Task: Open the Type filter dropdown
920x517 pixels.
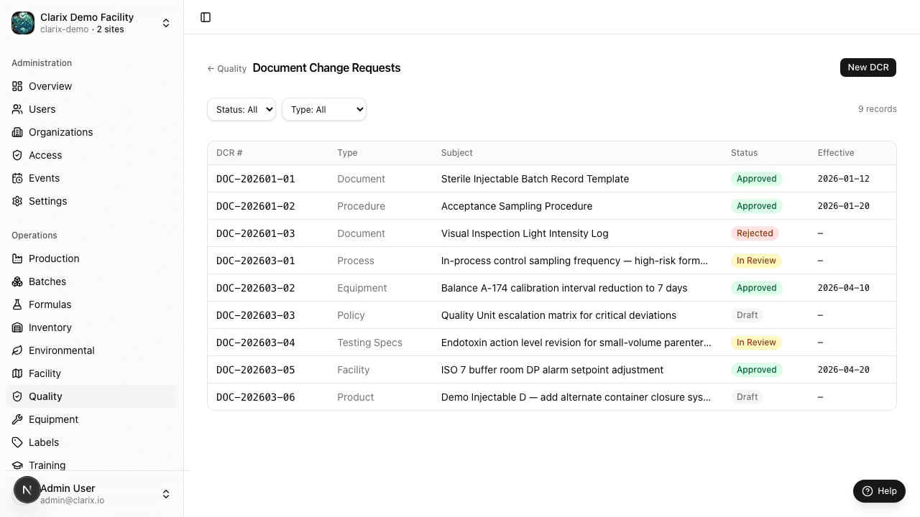Action: coord(324,109)
